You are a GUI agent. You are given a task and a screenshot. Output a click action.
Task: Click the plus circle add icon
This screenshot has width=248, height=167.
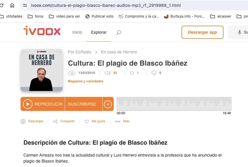[108, 104]
